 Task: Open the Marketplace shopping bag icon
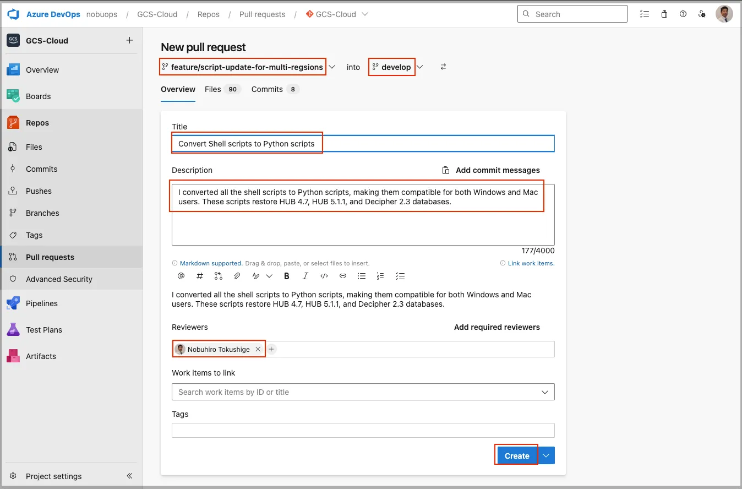pyautogui.click(x=664, y=14)
